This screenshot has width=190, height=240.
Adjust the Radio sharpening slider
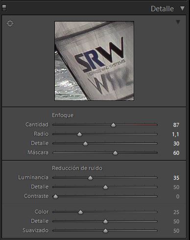[79, 134]
